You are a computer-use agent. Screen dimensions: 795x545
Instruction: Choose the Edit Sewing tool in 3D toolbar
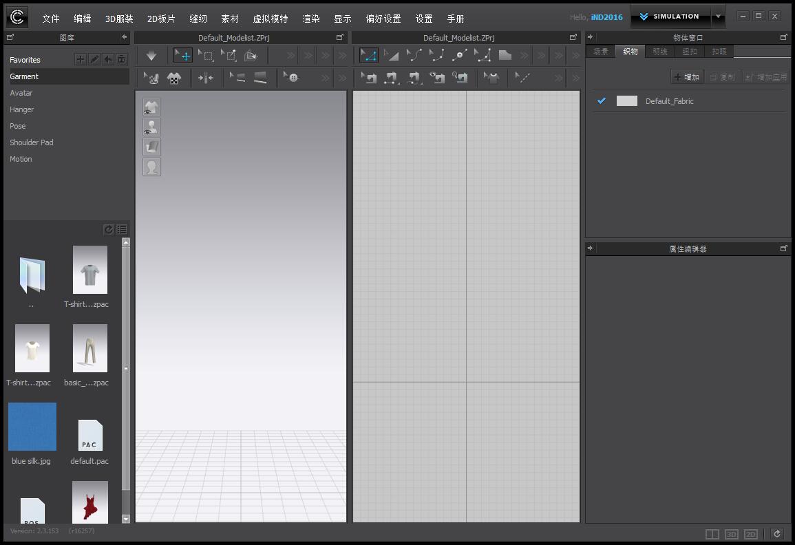pyautogui.click(x=151, y=78)
